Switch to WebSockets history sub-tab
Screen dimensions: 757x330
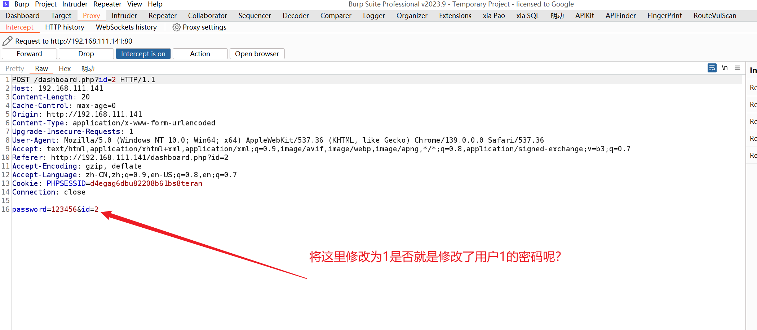coord(126,27)
